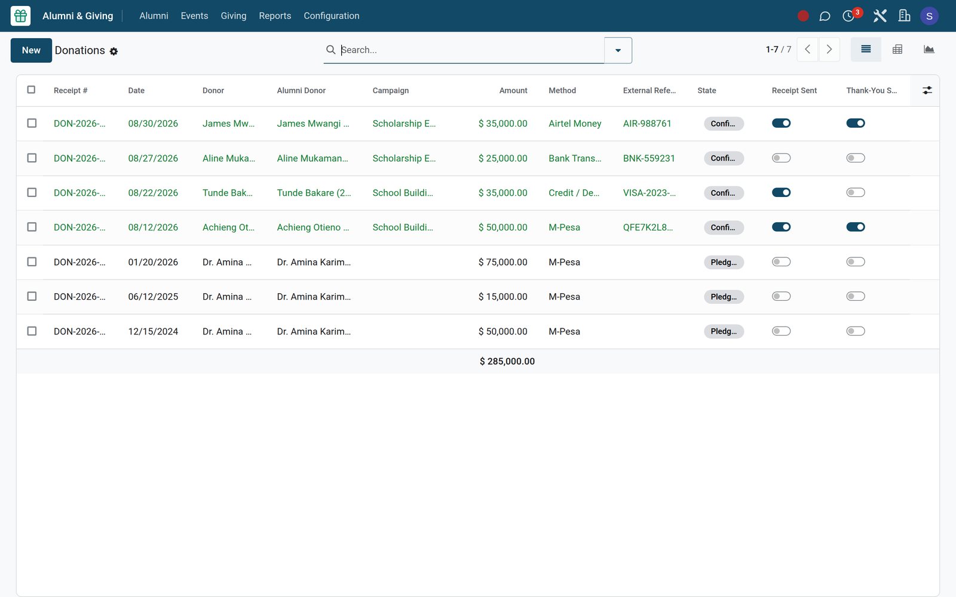
Task: Go to the next page of records
Action: pos(829,50)
